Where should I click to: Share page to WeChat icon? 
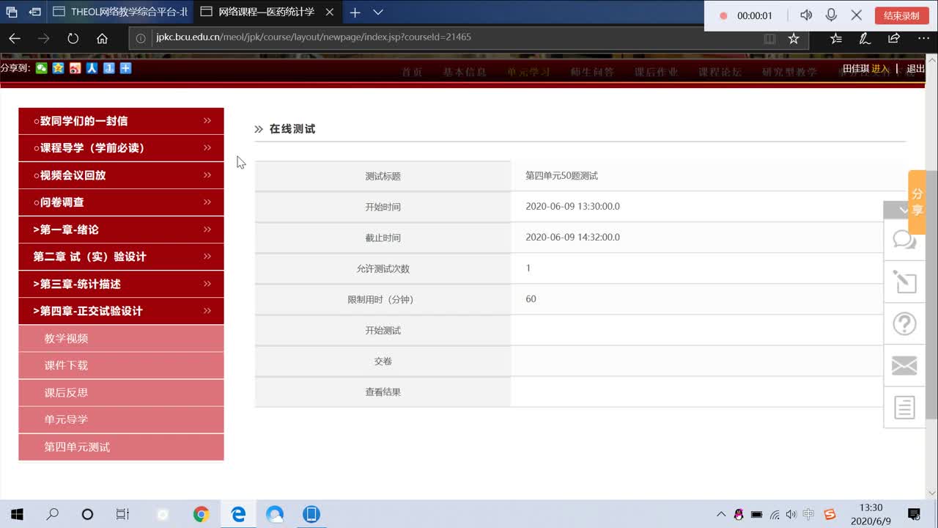point(41,68)
